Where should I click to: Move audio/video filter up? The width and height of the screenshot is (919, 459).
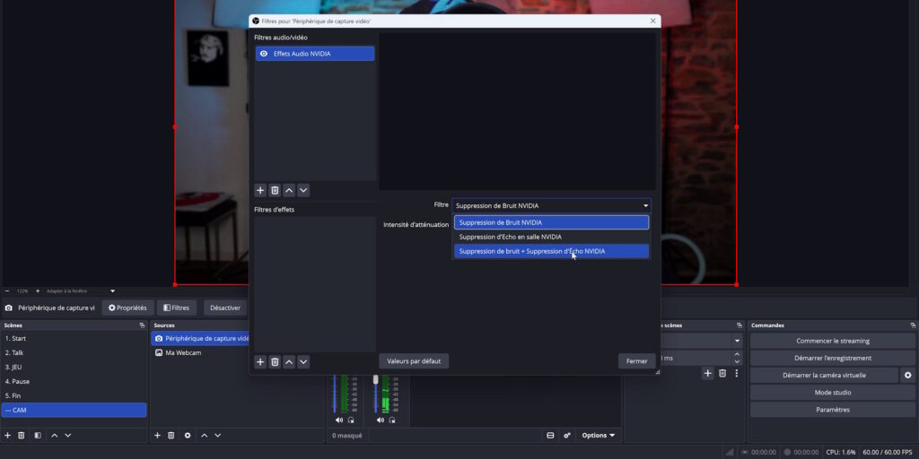tap(289, 190)
